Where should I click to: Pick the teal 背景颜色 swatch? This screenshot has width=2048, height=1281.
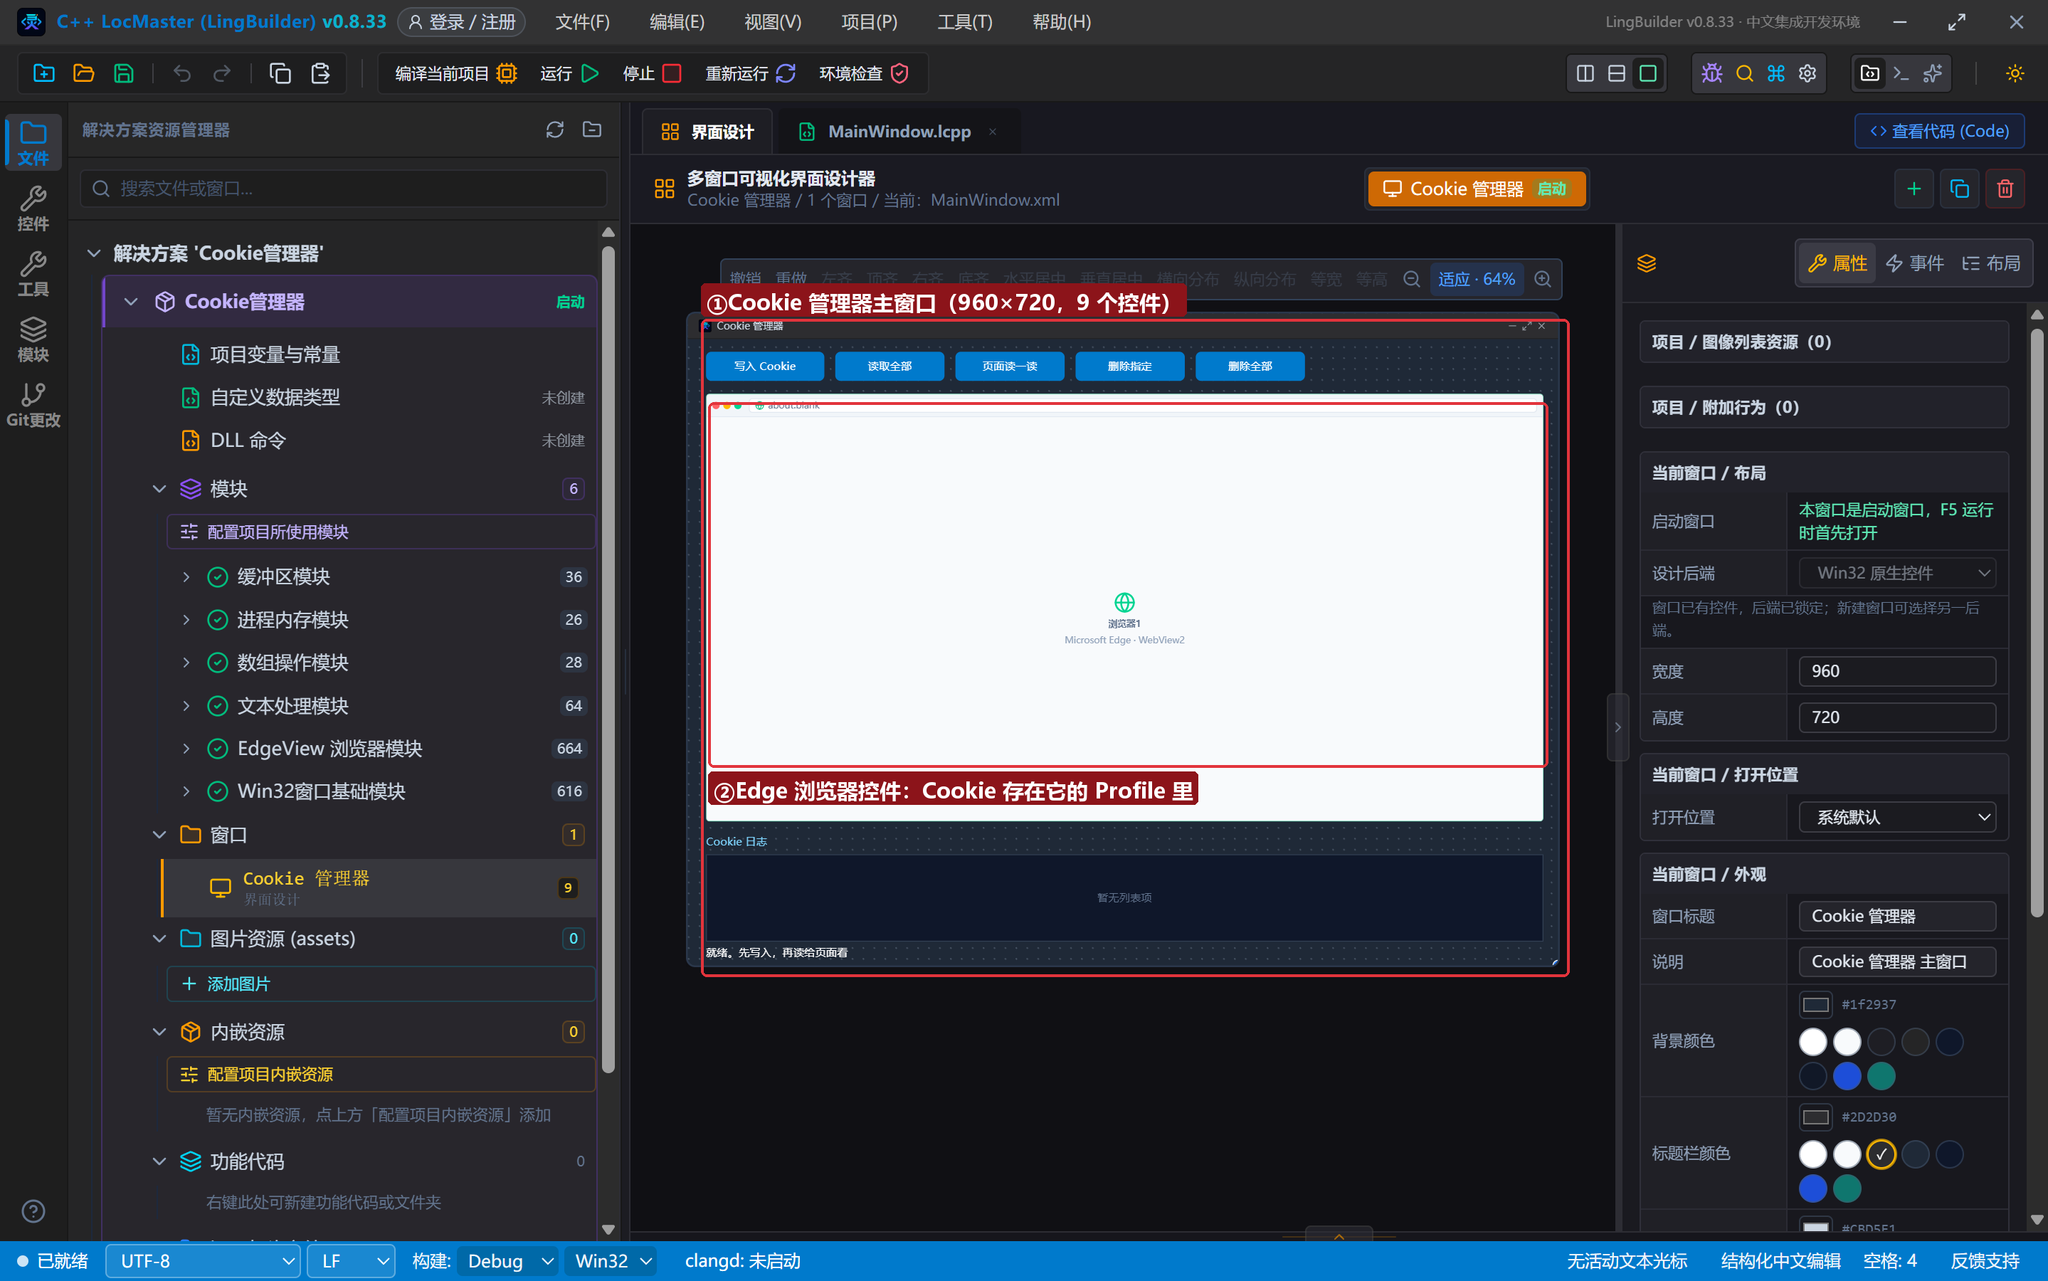point(1881,1076)
